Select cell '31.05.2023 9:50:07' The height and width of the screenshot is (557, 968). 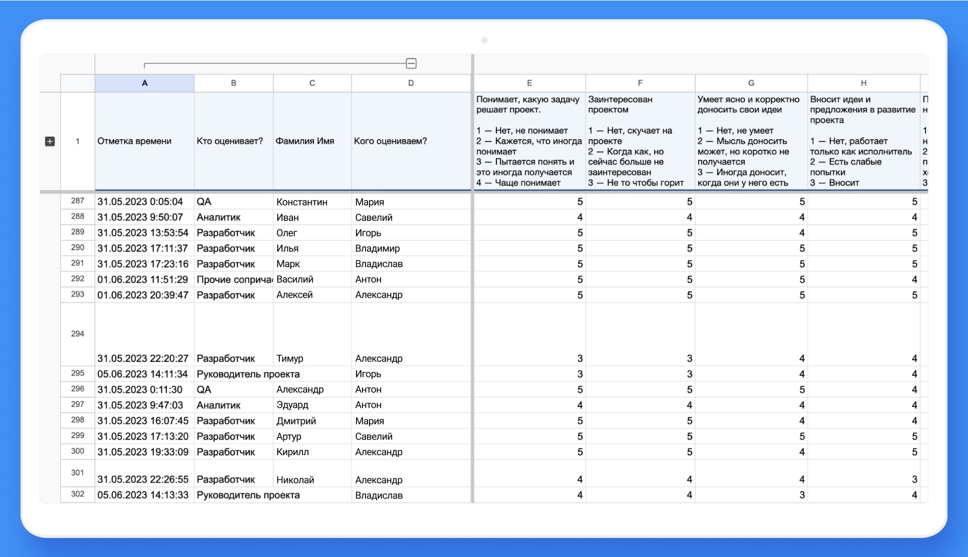[145, 217]
